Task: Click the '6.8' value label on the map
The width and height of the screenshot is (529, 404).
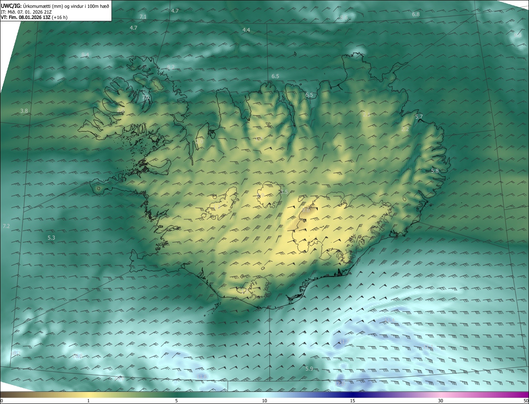Action: pos(416,14)
